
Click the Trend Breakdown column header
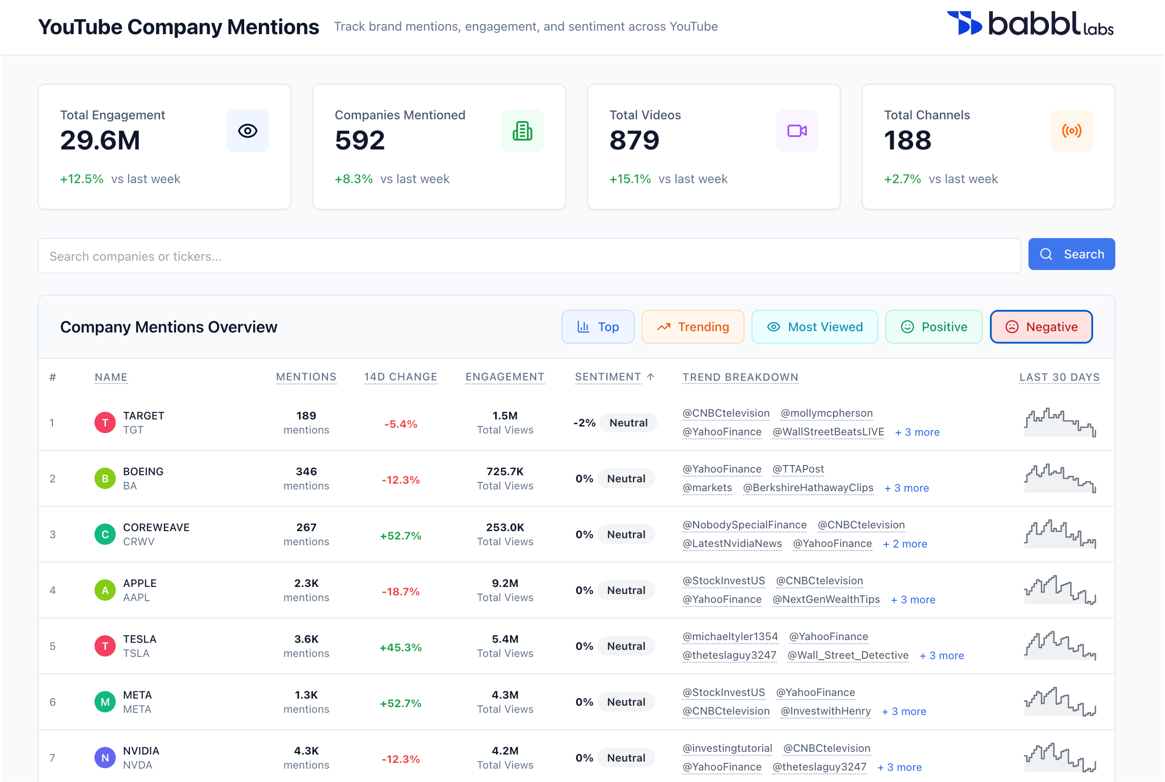click(740, 377)
